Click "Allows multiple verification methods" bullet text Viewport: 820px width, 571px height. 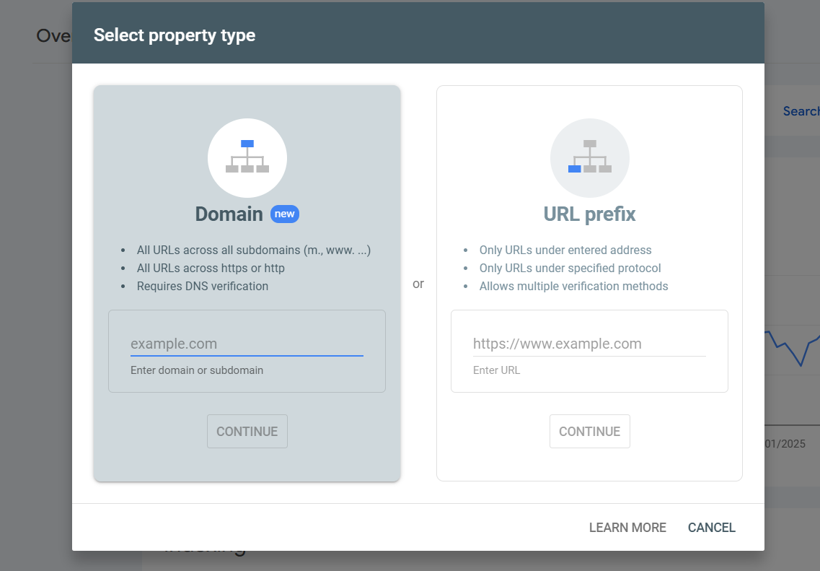coord(573,287)
